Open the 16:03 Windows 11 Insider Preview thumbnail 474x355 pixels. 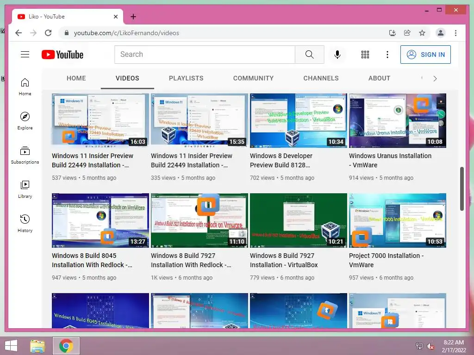pyautogui.click(x=100, y=121)
